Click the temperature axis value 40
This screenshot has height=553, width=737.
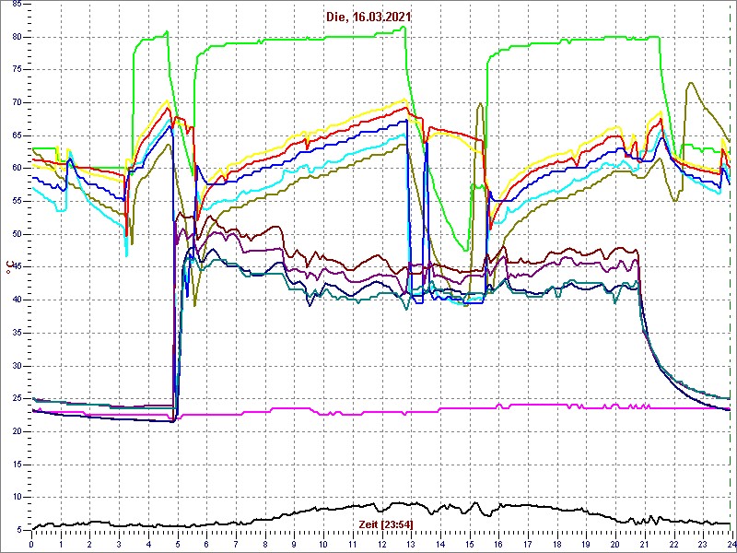point(17,300)
